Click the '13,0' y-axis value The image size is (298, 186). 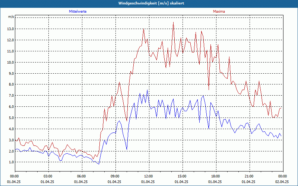11,29
